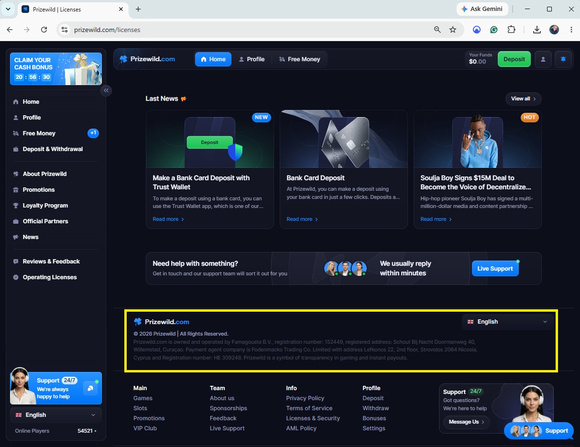Image resolution: width=580 pixels, height=447 pixels.
Task: Open the Soulja Boy news thumbnail
Action: tap(477, 139)
